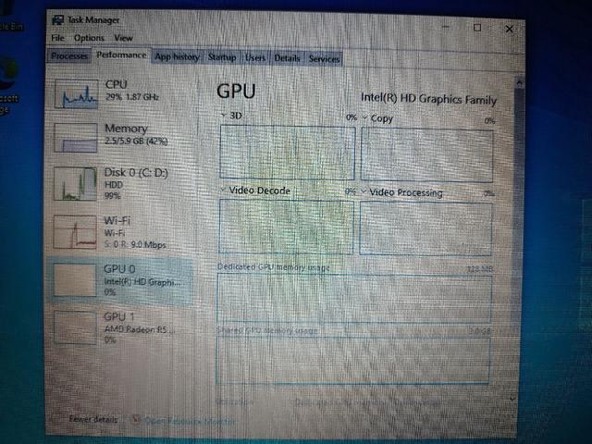This screenshot has width=592, height=444.
Task: Select the GPU 0 graph thumbnail
Action: click(75, 279)
